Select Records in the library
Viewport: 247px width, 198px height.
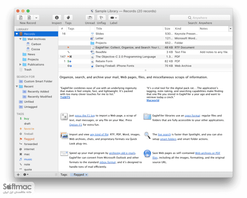pyautogui.click(x=36, y=34)
